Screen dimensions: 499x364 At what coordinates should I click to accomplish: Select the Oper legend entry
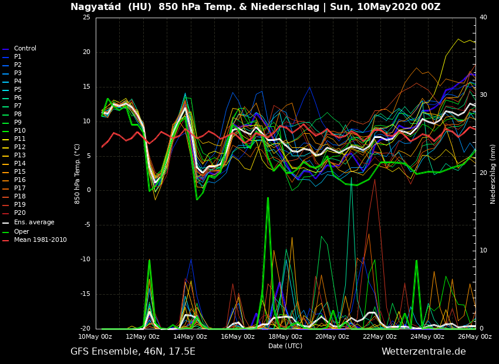[x=22, y=232]
